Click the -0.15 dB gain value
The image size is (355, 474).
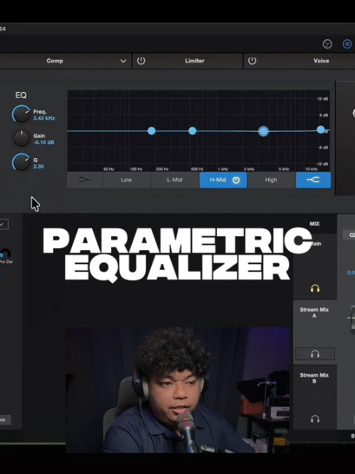[x=44, y=143]
